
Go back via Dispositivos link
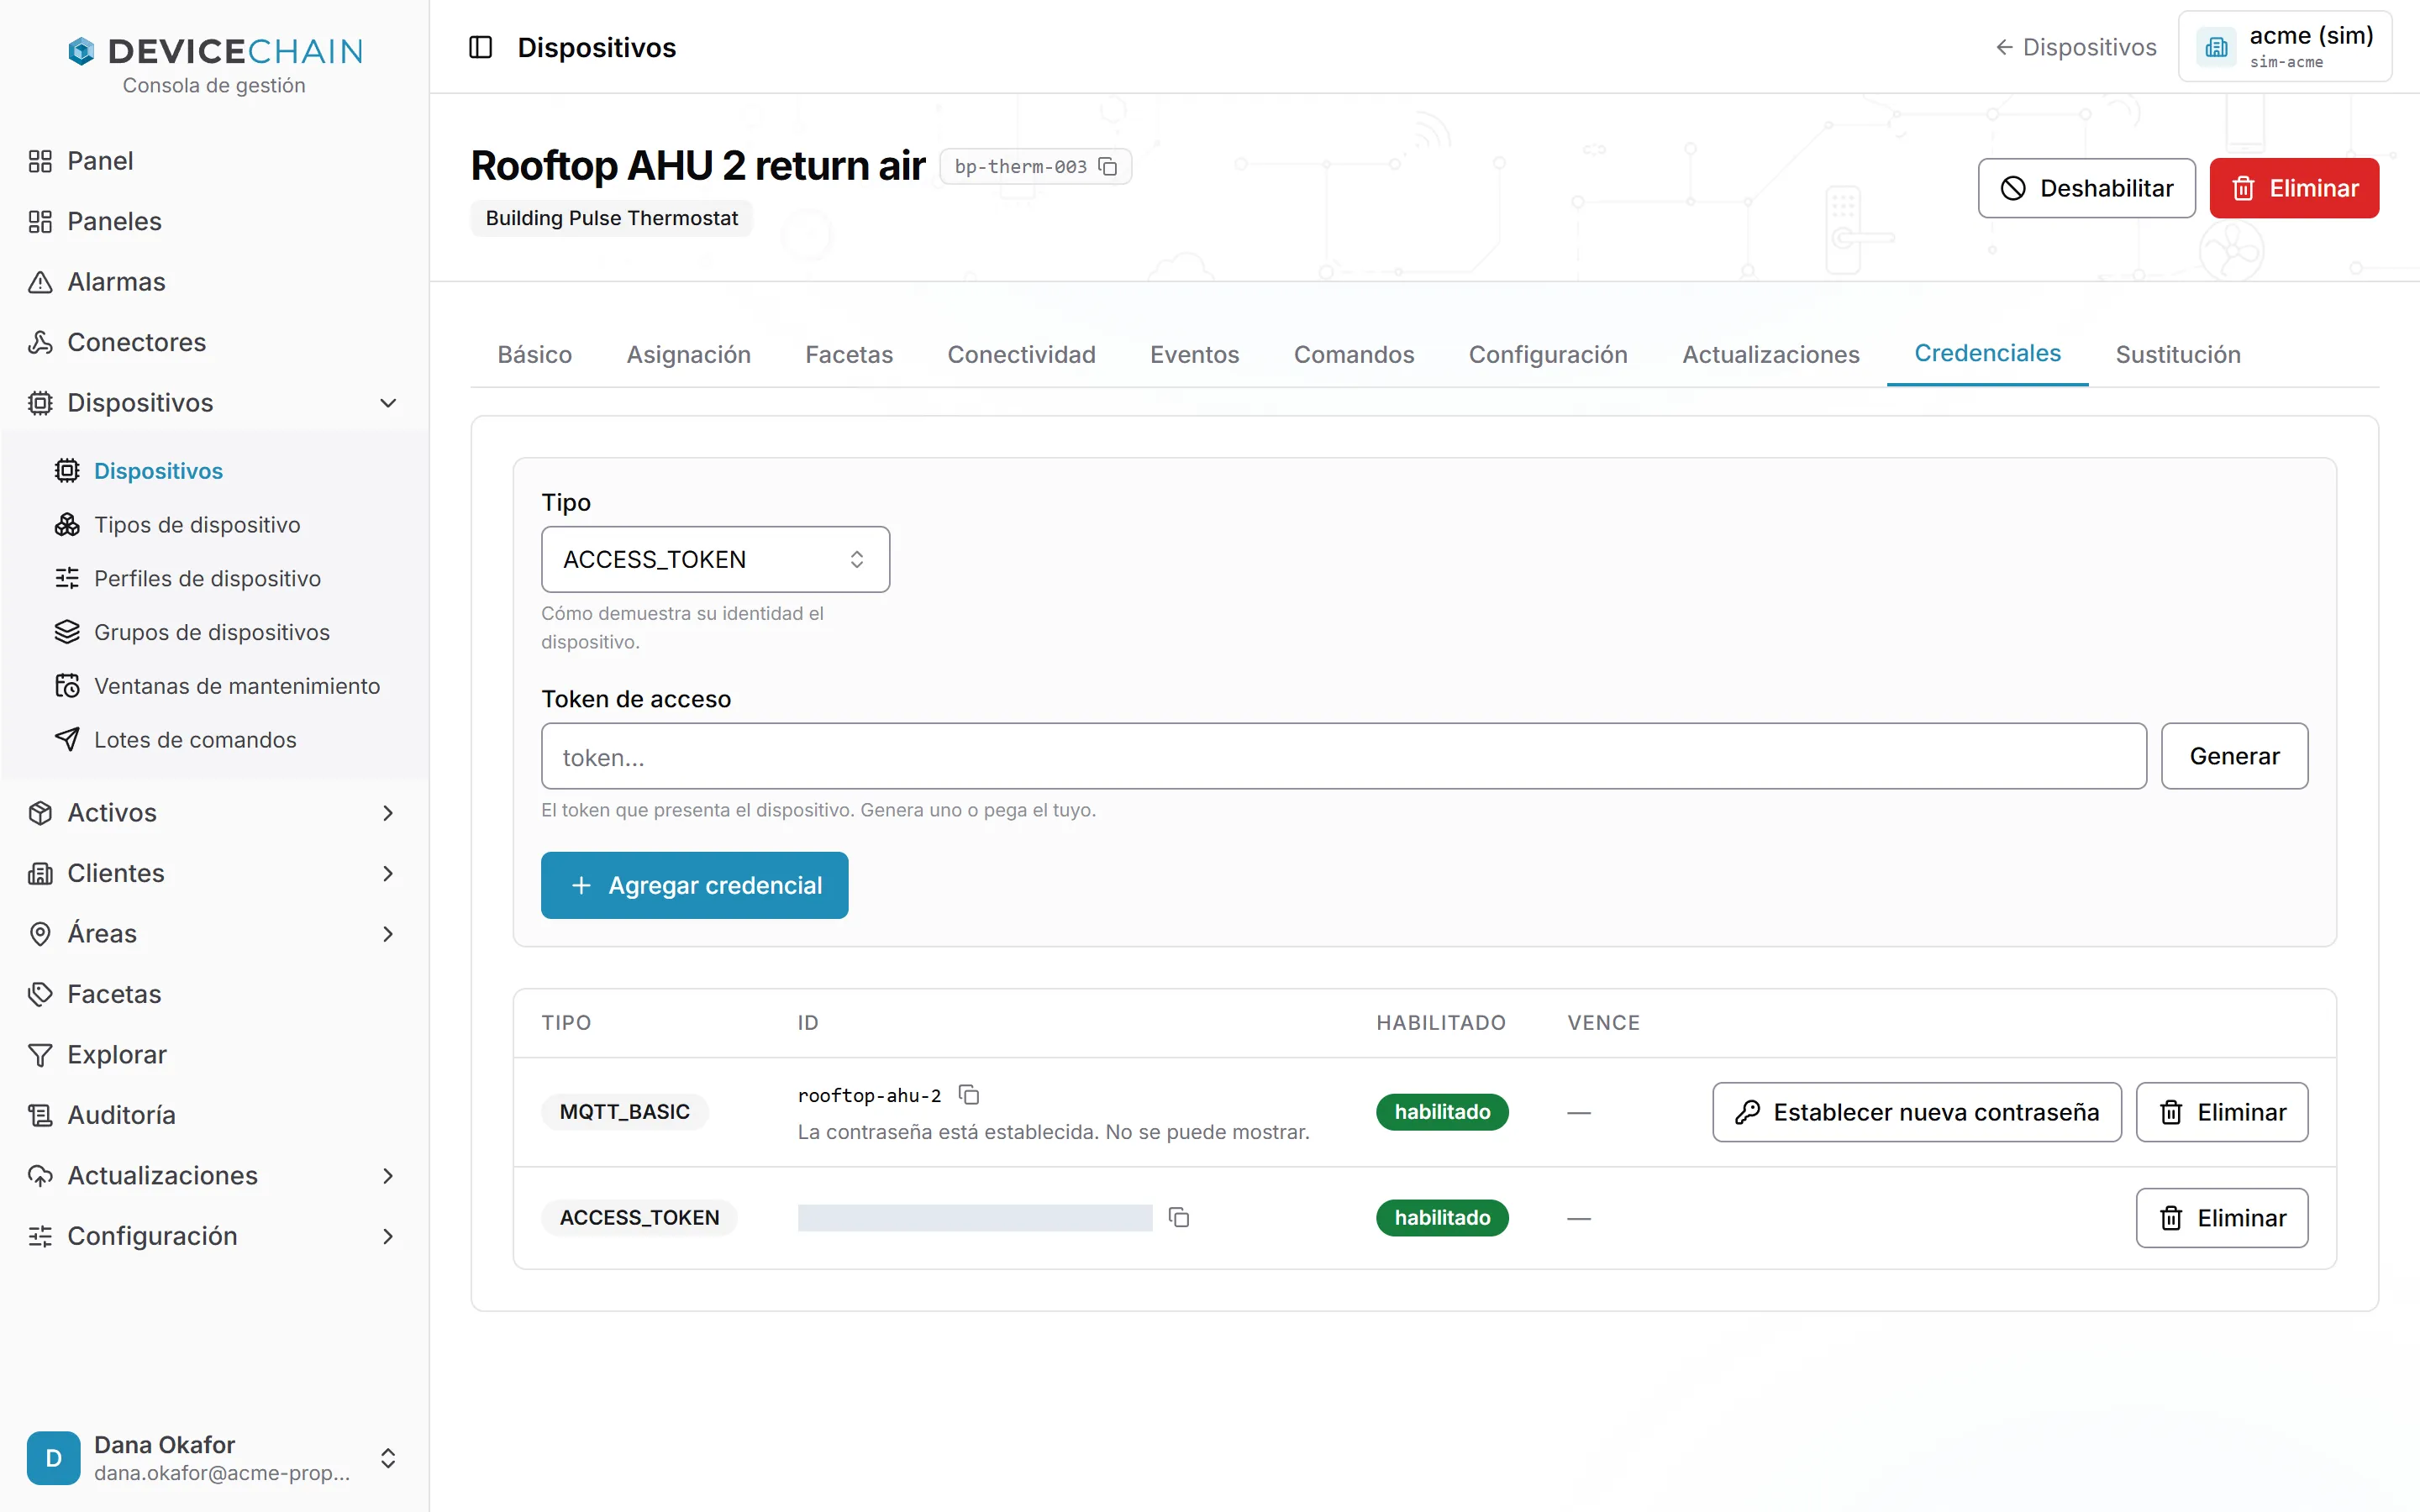pos(2076,47)
